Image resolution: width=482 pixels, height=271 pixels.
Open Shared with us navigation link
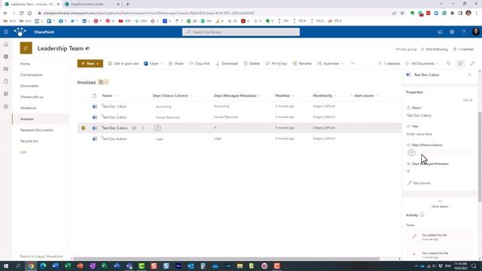(x=32, y=97)
